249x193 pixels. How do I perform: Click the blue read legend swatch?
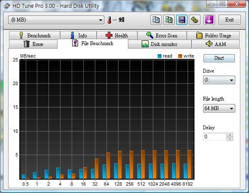tap(159, 56)
